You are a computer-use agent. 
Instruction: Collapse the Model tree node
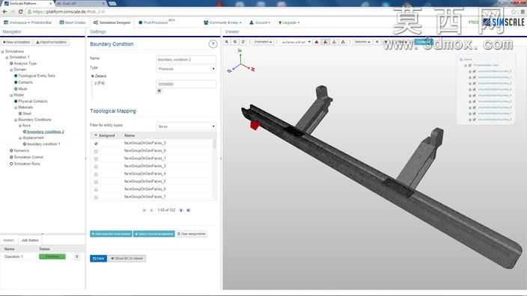[11, 95]
